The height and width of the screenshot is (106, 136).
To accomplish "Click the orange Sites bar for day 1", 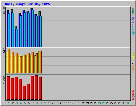I will [x=9, y=61].
